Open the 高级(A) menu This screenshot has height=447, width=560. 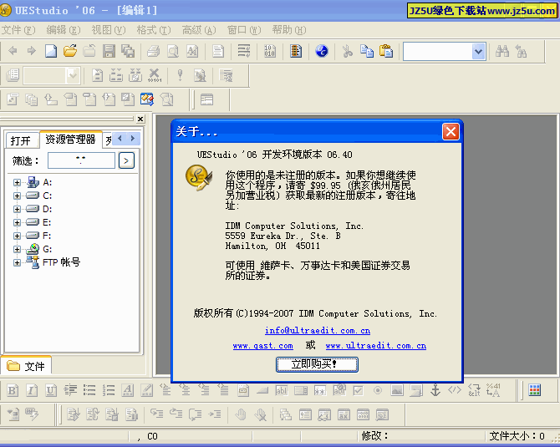point(199,30)
